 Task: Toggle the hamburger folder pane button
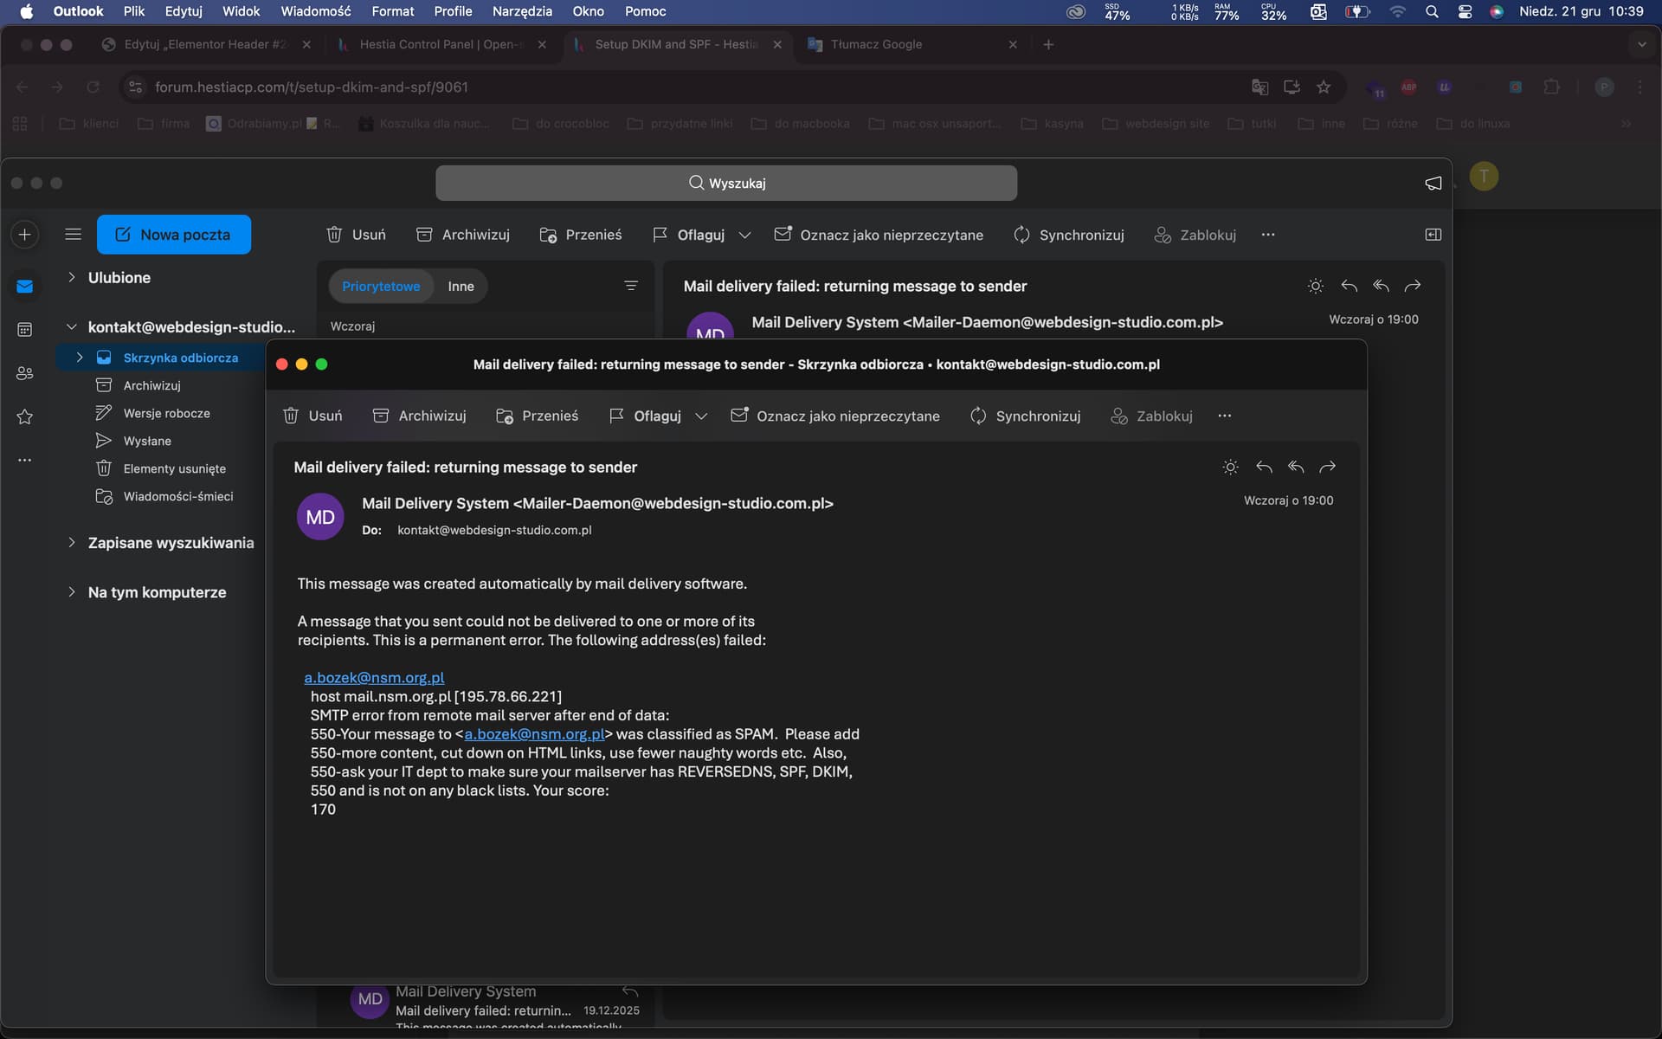point(74,235)
